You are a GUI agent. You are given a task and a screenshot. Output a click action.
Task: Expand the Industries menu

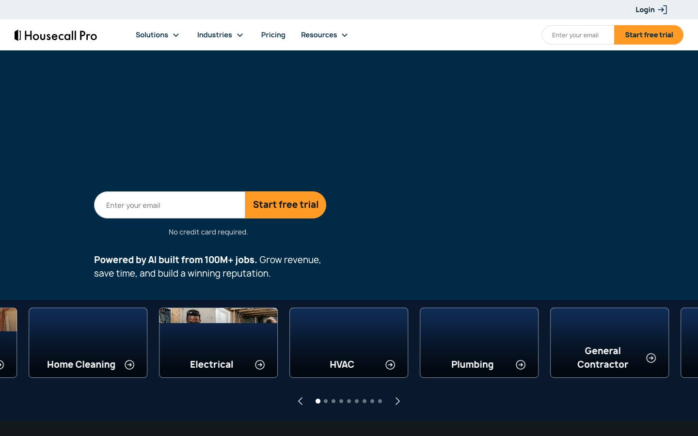(x=220, y=35)
